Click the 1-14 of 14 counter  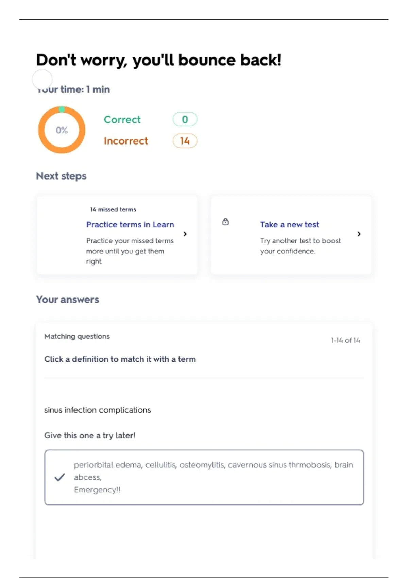coord(345,340)
